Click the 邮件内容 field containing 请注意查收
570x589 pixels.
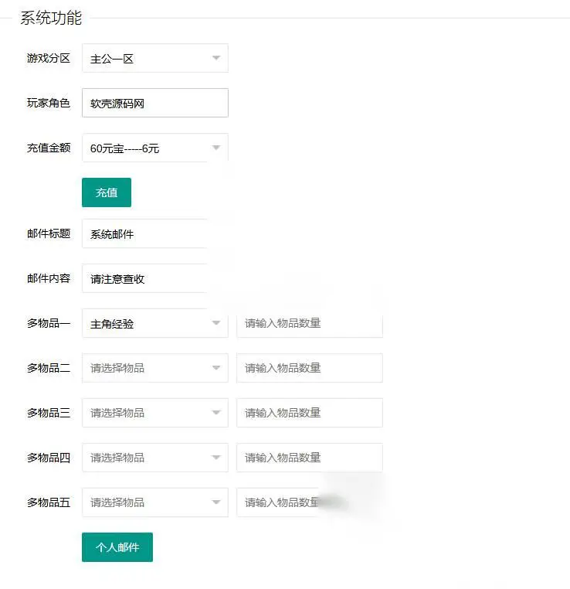(x=155, y=278)
